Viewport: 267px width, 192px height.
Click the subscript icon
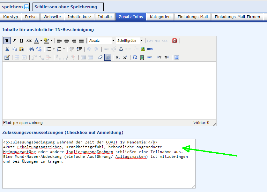(118, 58)
